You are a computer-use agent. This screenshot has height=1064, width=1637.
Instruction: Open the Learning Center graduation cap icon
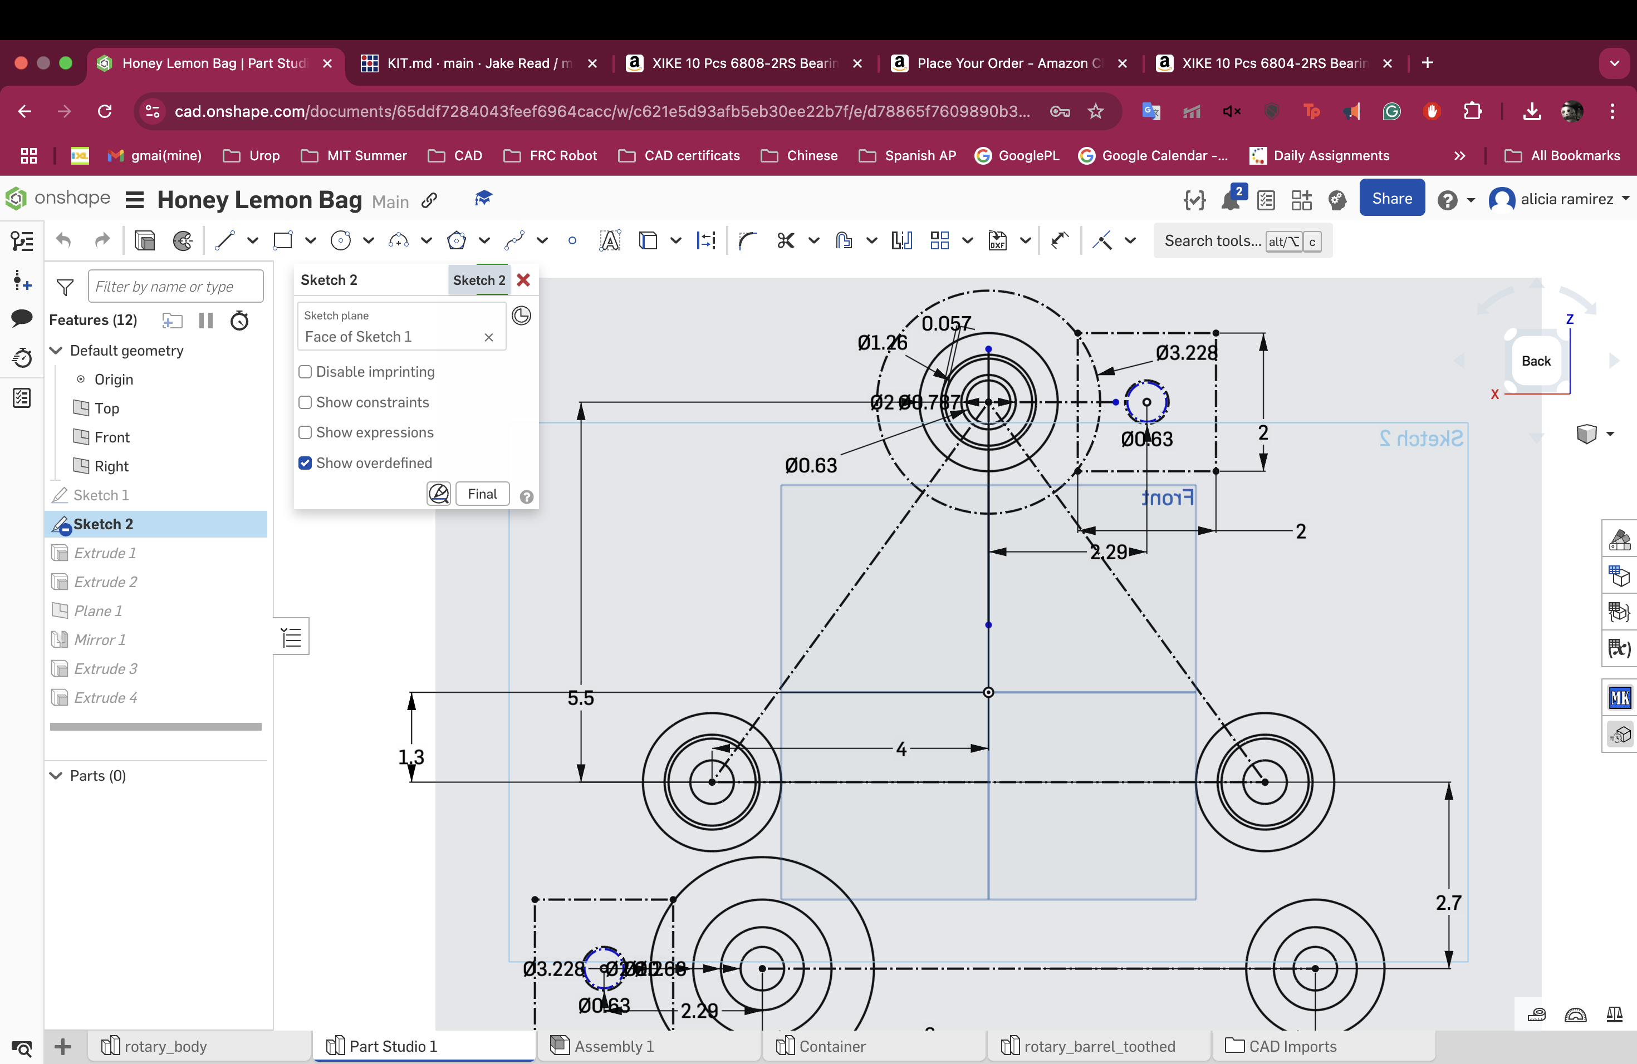(483, 199)
